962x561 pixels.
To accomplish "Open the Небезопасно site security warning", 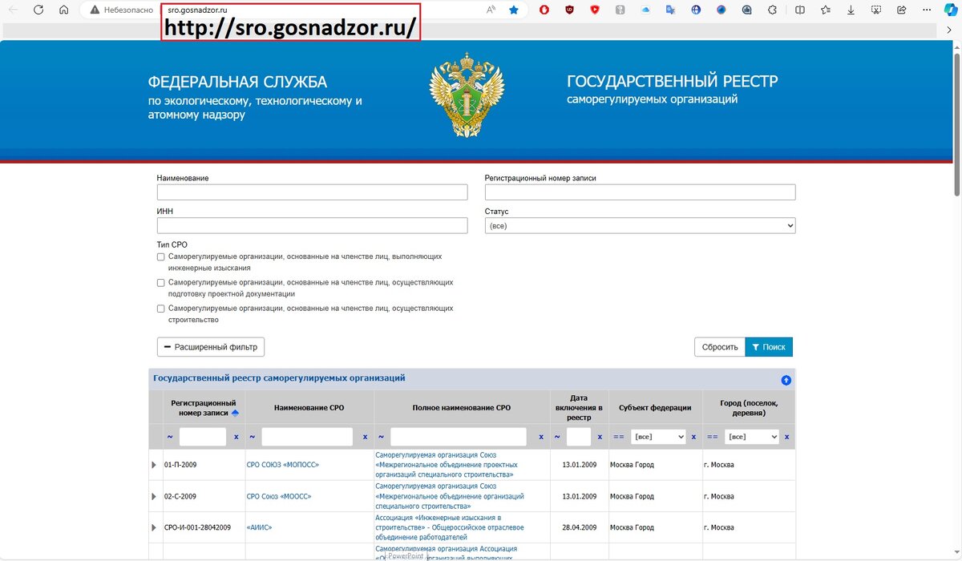I will point(121,10).
